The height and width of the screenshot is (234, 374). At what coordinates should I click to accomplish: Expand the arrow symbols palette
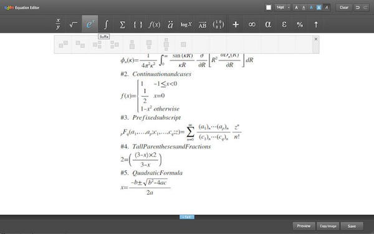pos(316,24)
